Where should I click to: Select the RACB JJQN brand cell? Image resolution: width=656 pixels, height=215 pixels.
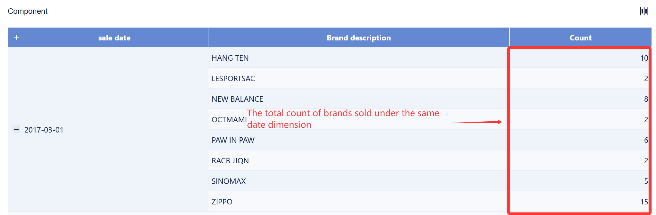230,161
